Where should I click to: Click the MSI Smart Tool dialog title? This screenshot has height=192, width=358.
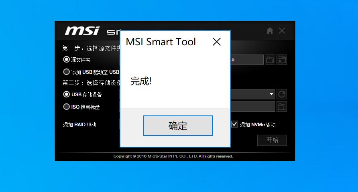tap(161, 42)
